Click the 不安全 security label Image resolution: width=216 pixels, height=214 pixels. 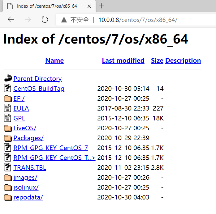click(80, 20)
